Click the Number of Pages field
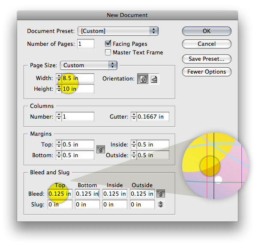 click(x=86, y=44)
